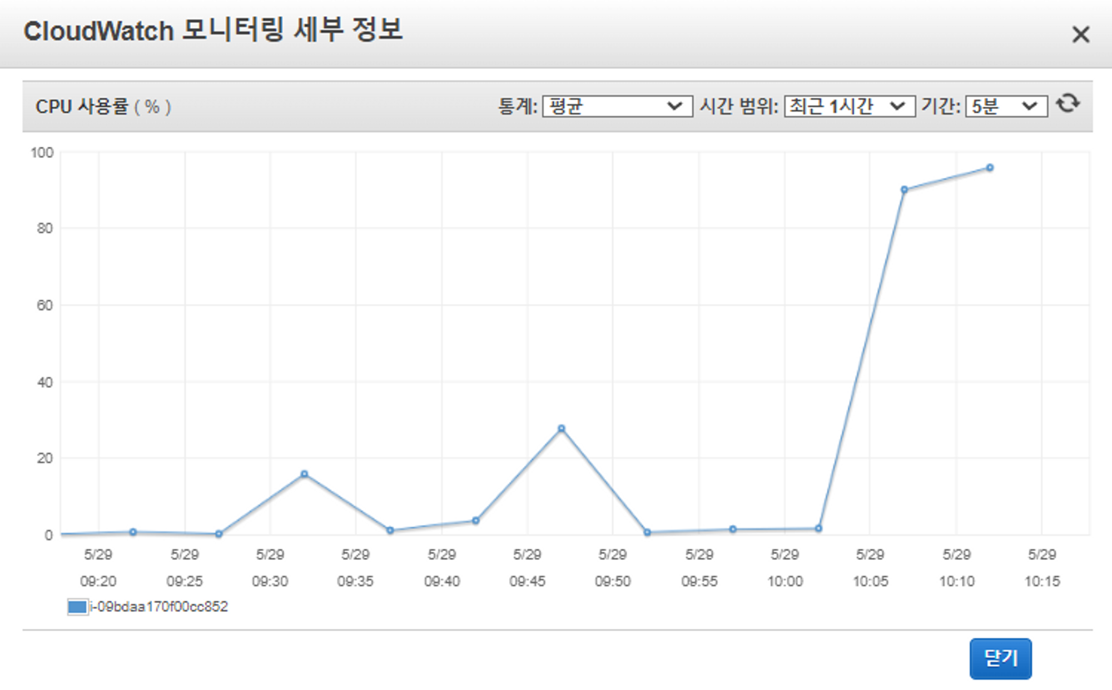Screen dimensions: 1112x690
Task: Refresh the CPU usage chart
Action: coord(1068,104)
